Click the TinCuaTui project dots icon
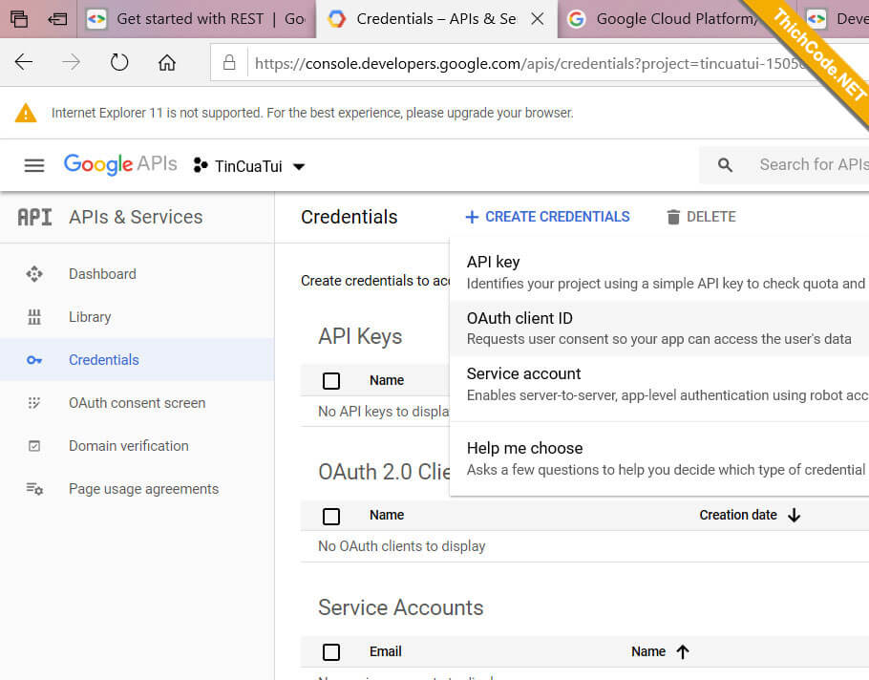Image resolution: width=869 pixels, height=680 pixels. coord(201,165)
